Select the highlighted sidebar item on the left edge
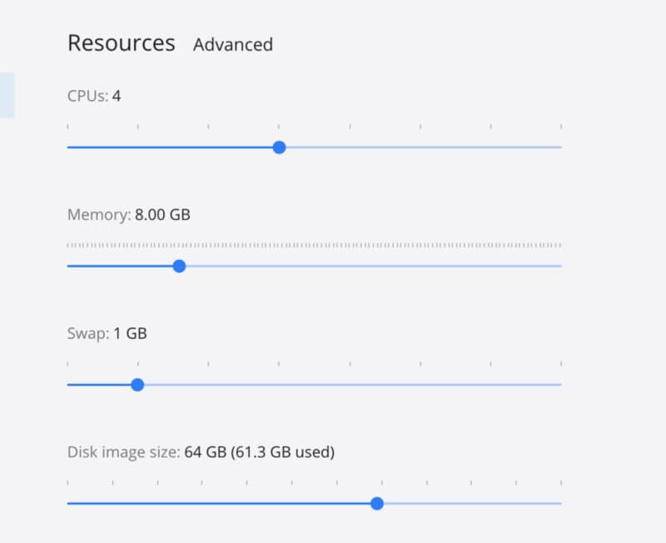 coord(7,94)
